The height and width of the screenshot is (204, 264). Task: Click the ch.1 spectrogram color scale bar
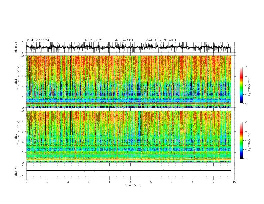click(x=241, y=85)
